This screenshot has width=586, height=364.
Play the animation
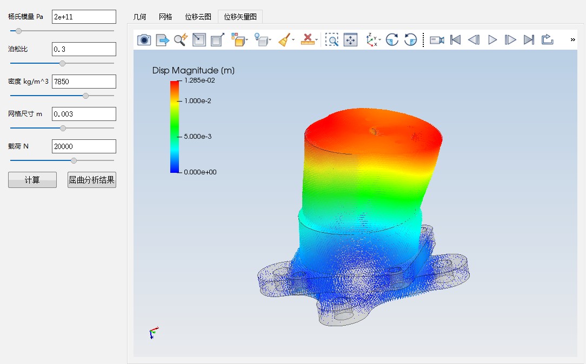click(492, 40)
